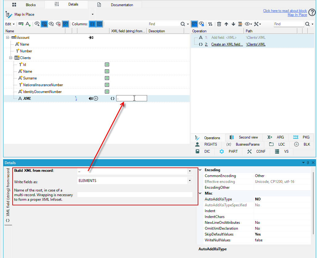Move operation down with the down arrow
Image resolution: width=317 pixels, height=258 pixels.
pyautogui.click(x=233, y=24)
